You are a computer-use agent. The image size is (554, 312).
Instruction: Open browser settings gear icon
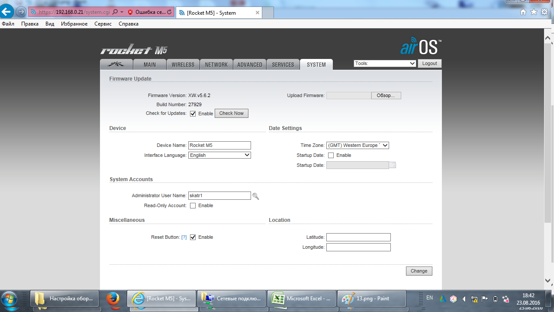(x=545, y=12)
